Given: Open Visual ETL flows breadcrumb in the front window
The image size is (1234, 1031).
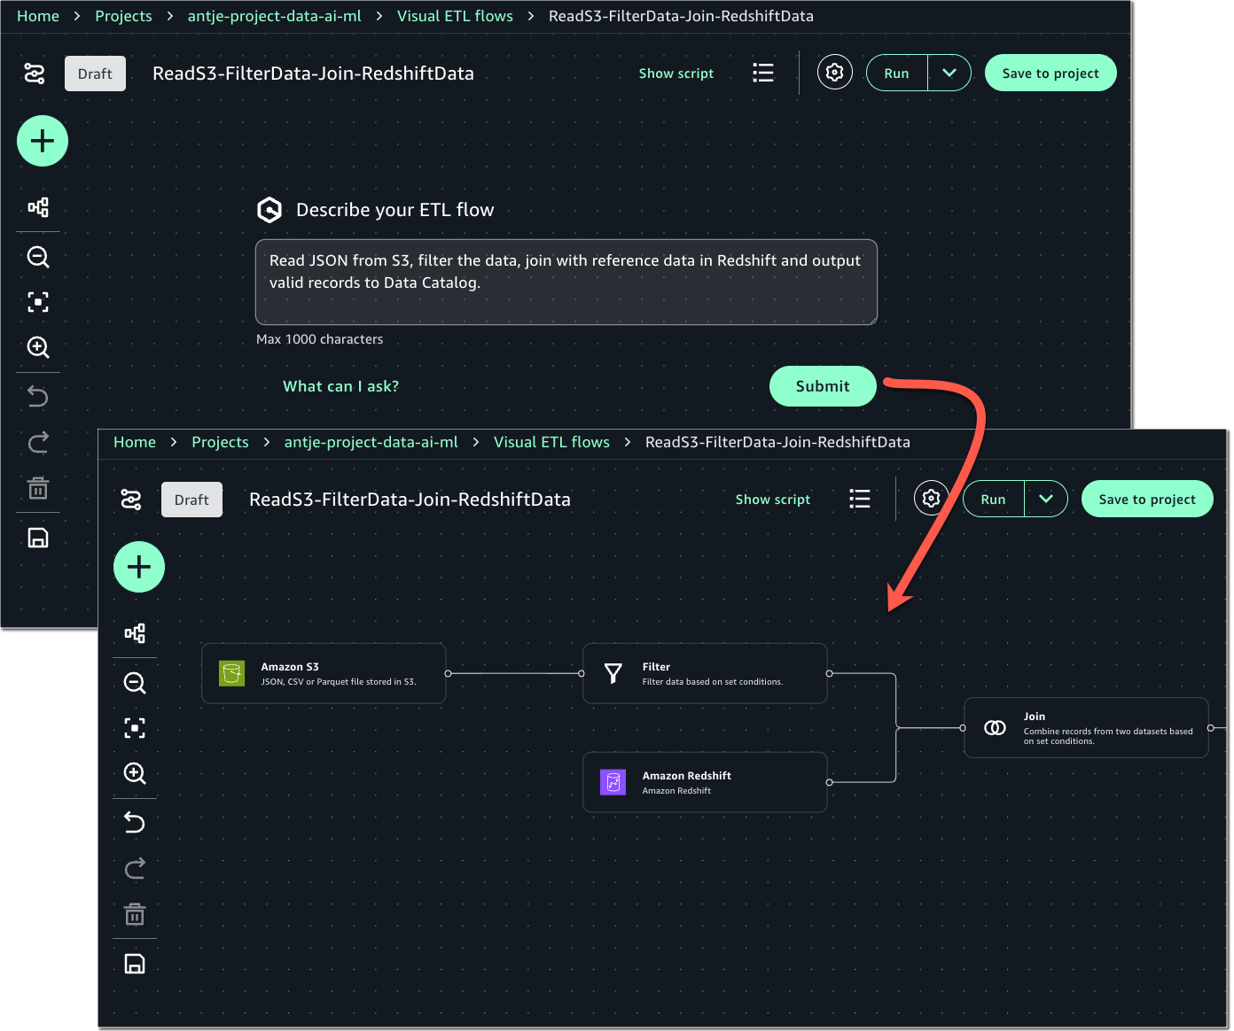Looking at the screenshot, I should point(551,442).
